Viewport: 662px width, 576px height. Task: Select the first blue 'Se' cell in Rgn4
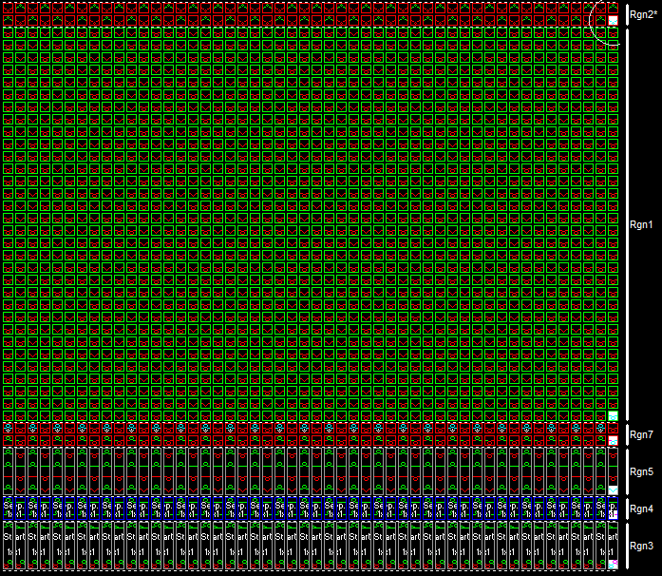pos(8,509)
